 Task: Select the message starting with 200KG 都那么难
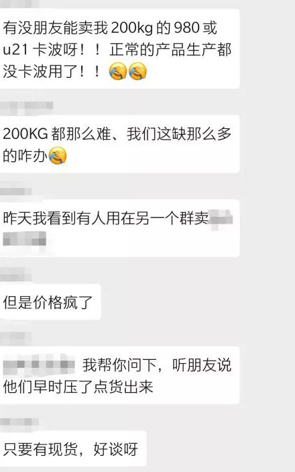[119, 144]
